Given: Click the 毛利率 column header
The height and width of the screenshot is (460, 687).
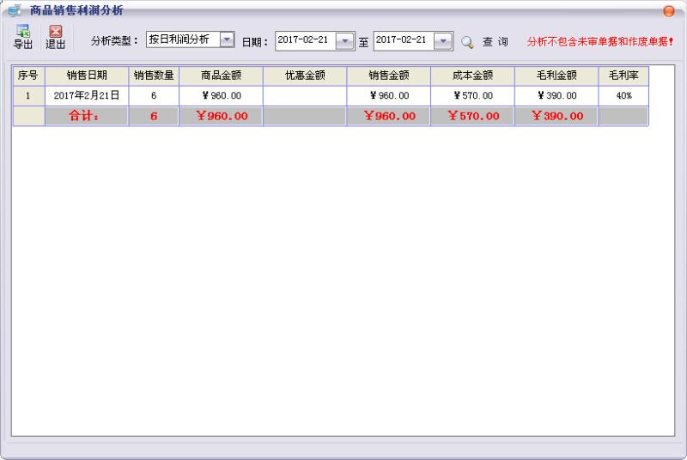Looking at the screenshot, I should (x=623, y=76).
